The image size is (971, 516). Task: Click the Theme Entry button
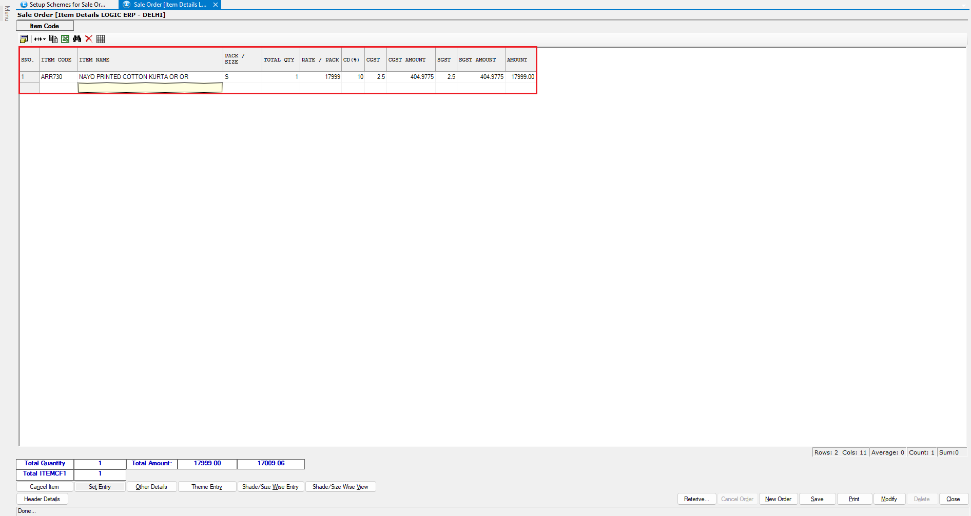coord(207,487)
